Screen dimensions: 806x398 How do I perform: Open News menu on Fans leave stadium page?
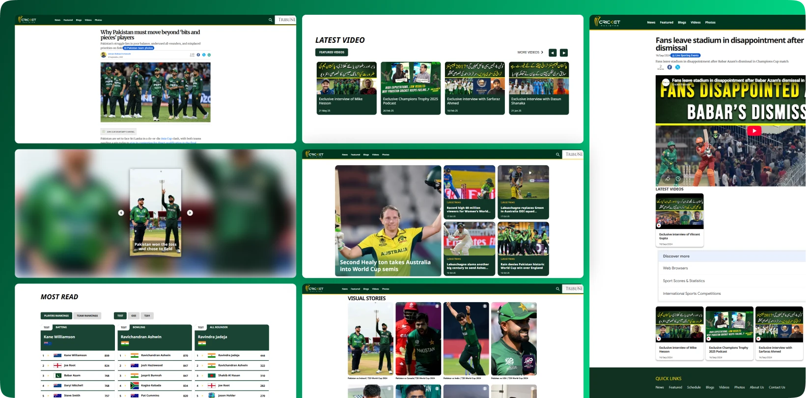point(651,22)
